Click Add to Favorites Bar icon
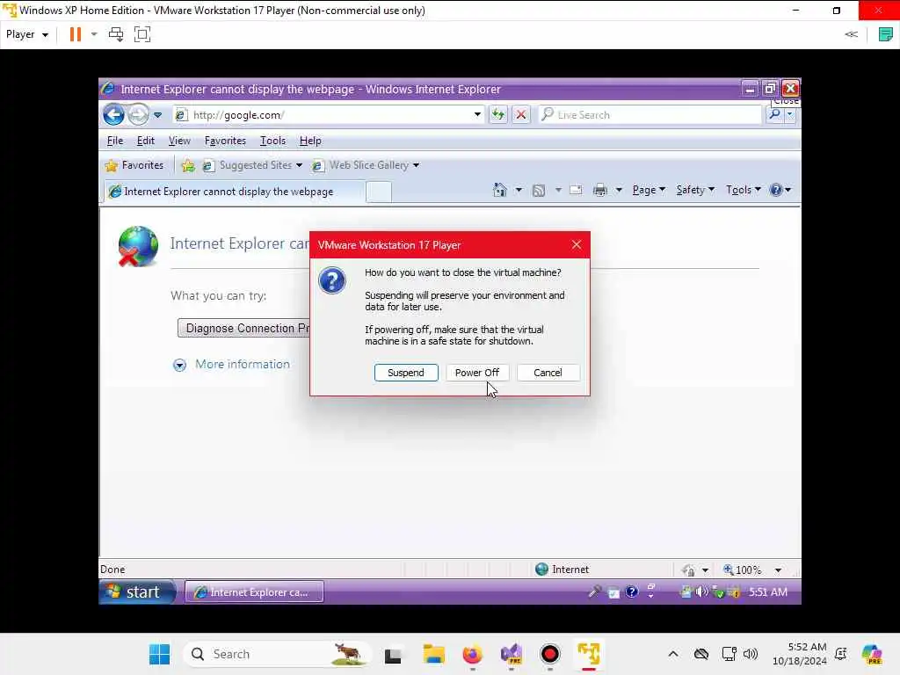 (188, 166)
